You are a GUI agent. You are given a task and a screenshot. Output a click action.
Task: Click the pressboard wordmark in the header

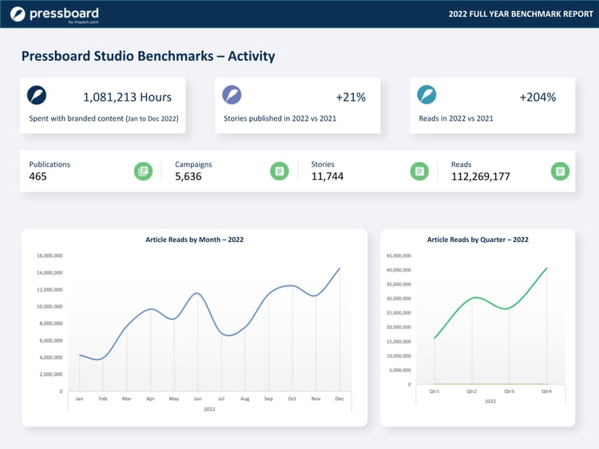coord(64,14)
